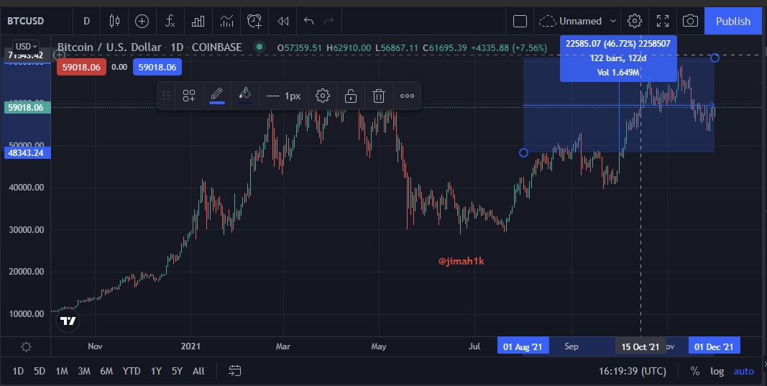Click the measurement start point circle
Screen dimensions: 767x386
523,153
